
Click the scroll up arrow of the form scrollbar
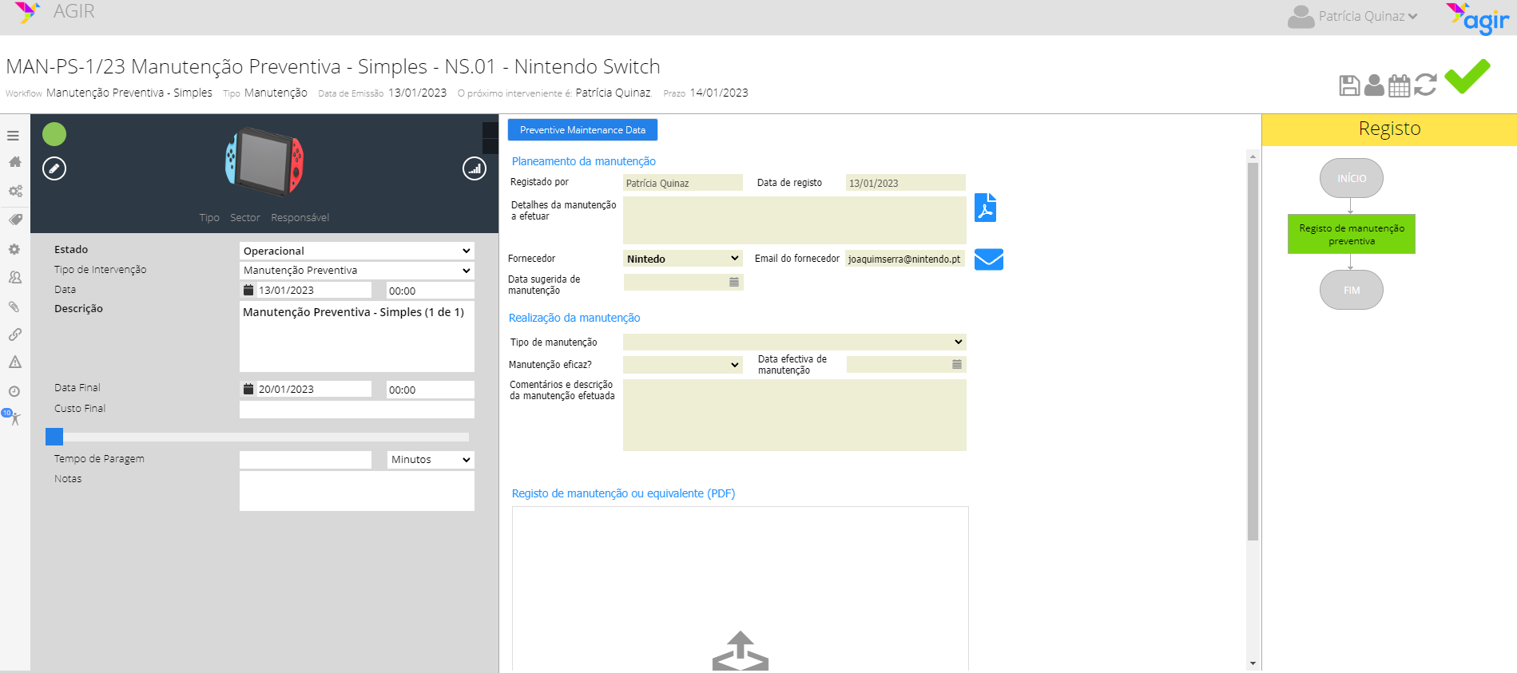(x=1253, y=156)
